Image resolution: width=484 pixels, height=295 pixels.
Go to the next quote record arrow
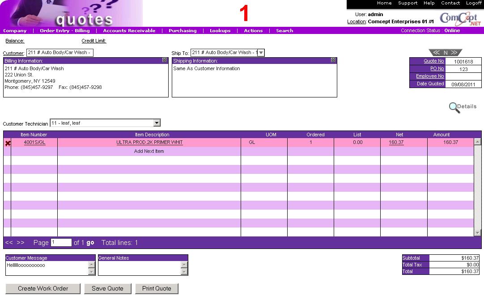(x=454, y=53)
